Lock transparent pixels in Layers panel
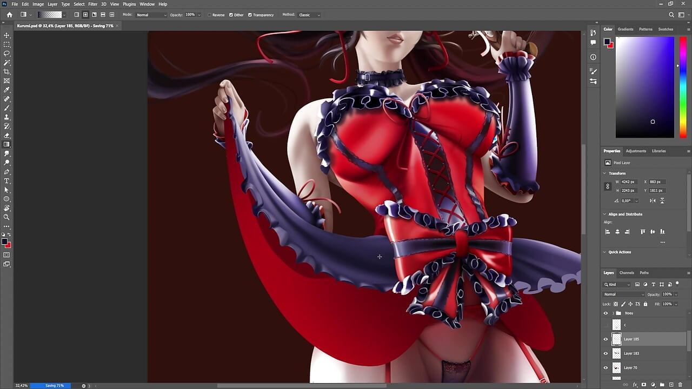This screenshot has height=389, width=692. point(616,304)
